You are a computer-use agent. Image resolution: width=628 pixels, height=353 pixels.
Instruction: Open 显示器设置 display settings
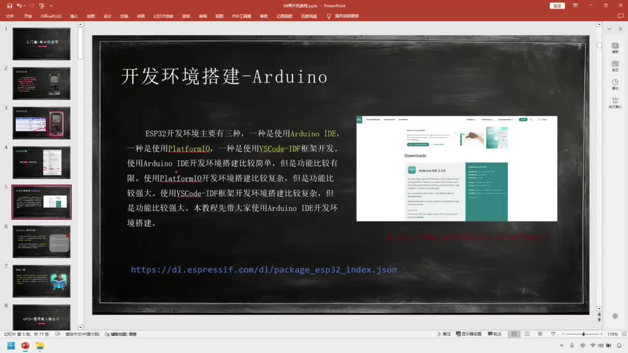click(469, 334)
